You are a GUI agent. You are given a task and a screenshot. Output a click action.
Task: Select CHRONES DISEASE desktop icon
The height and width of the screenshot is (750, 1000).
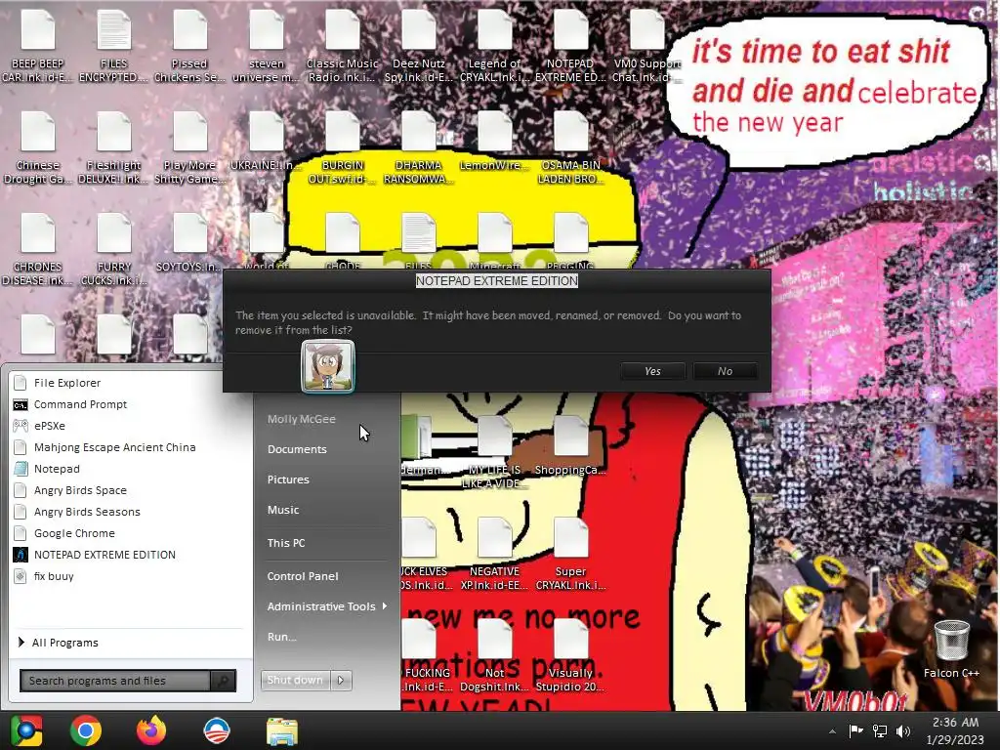tap(38, 249)
